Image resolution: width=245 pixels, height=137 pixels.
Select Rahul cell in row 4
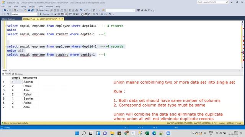point(28,94)
